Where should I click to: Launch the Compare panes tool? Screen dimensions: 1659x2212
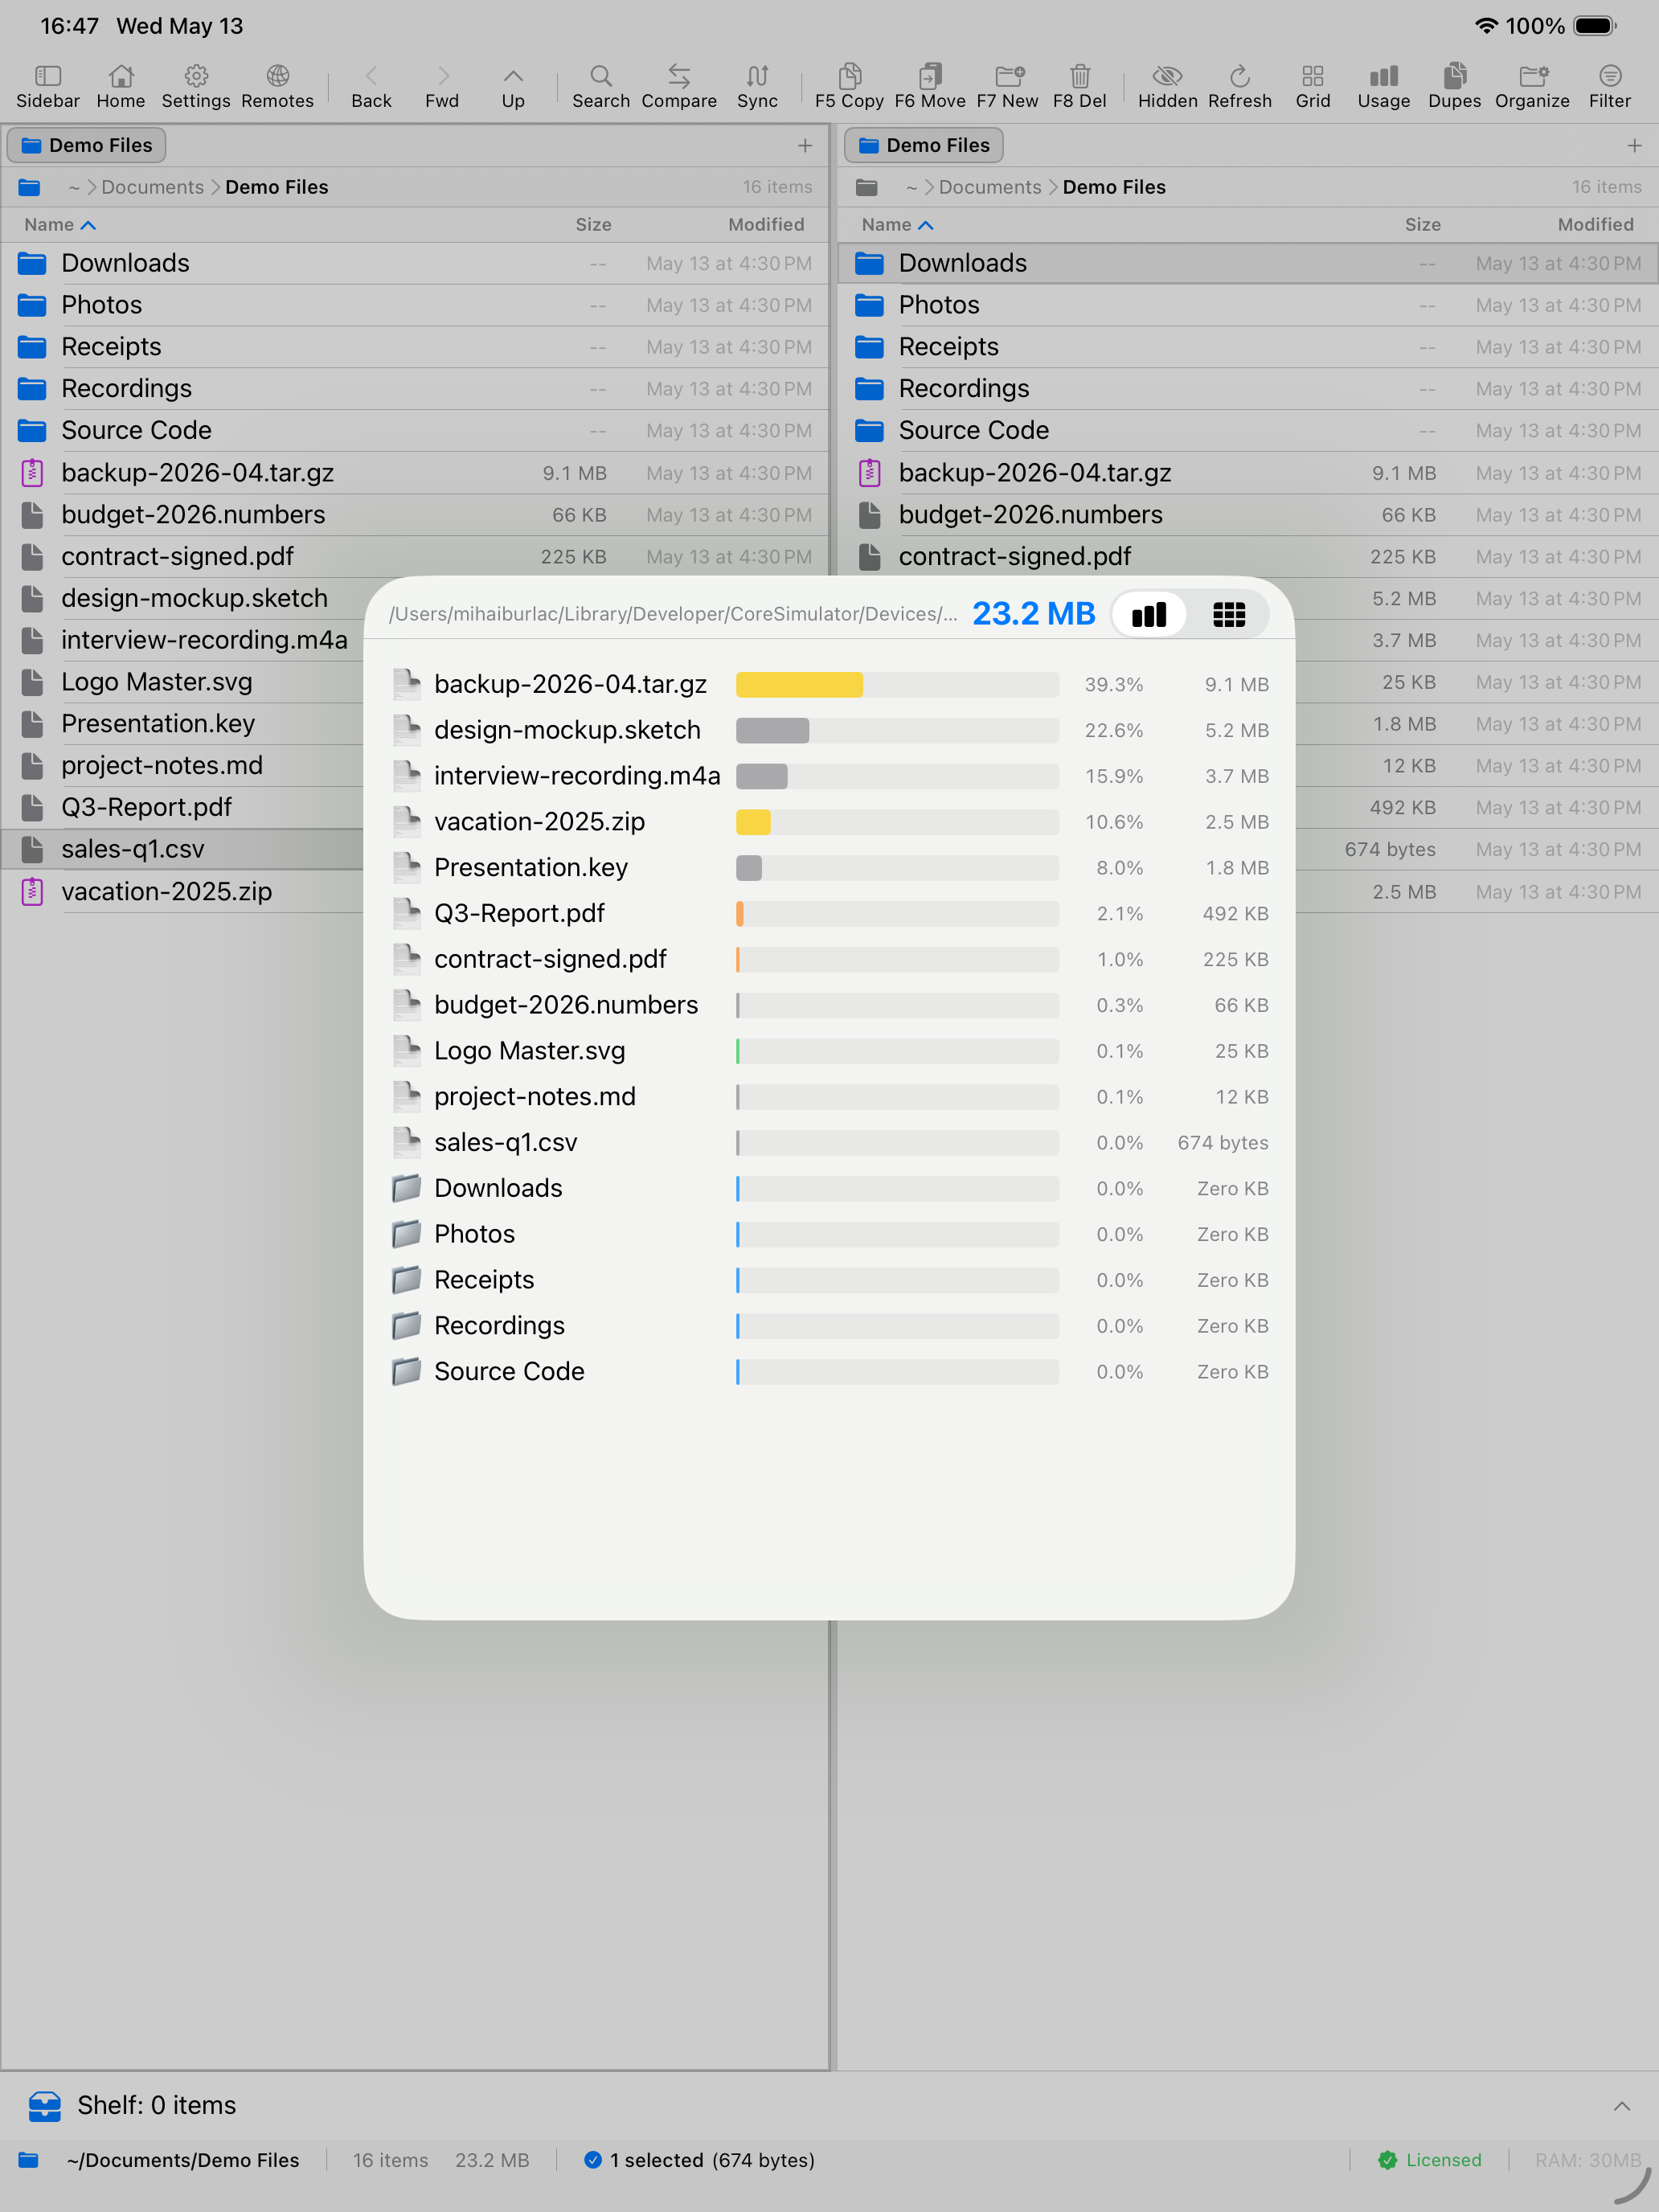pos(679,87)
